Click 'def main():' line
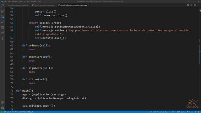Image resolution: width=201 pixels, height=113 pixels. [x=24, y=91]
